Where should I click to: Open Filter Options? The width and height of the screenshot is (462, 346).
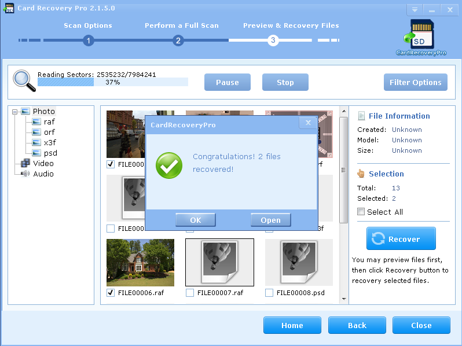tap(416, 82)
